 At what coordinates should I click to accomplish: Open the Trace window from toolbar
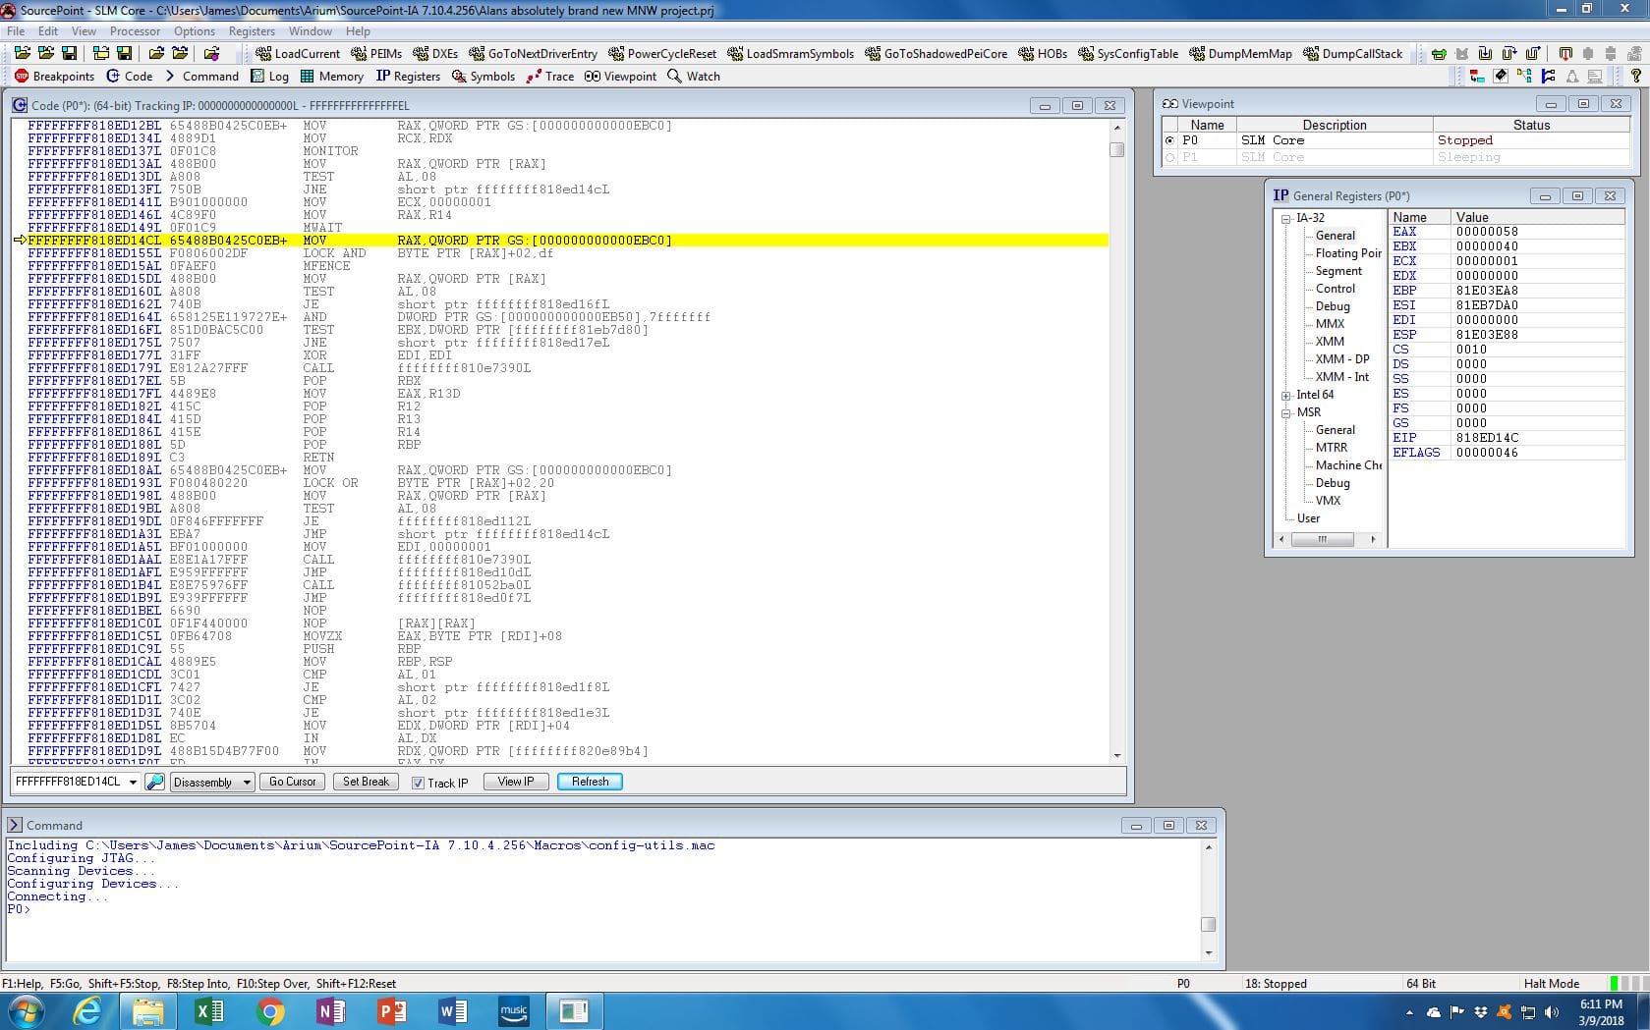549,76
